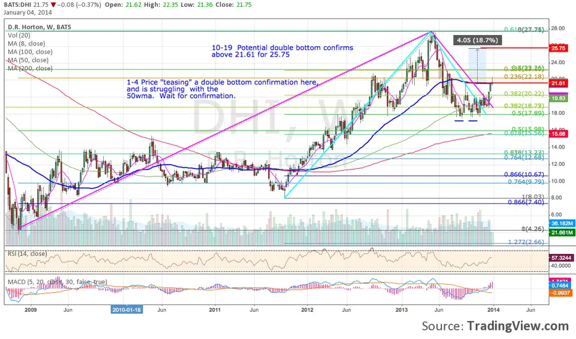This screenshot has height=339, width=576.
Task: Click the 10.00 price axis label
Action: coord(557,181)
